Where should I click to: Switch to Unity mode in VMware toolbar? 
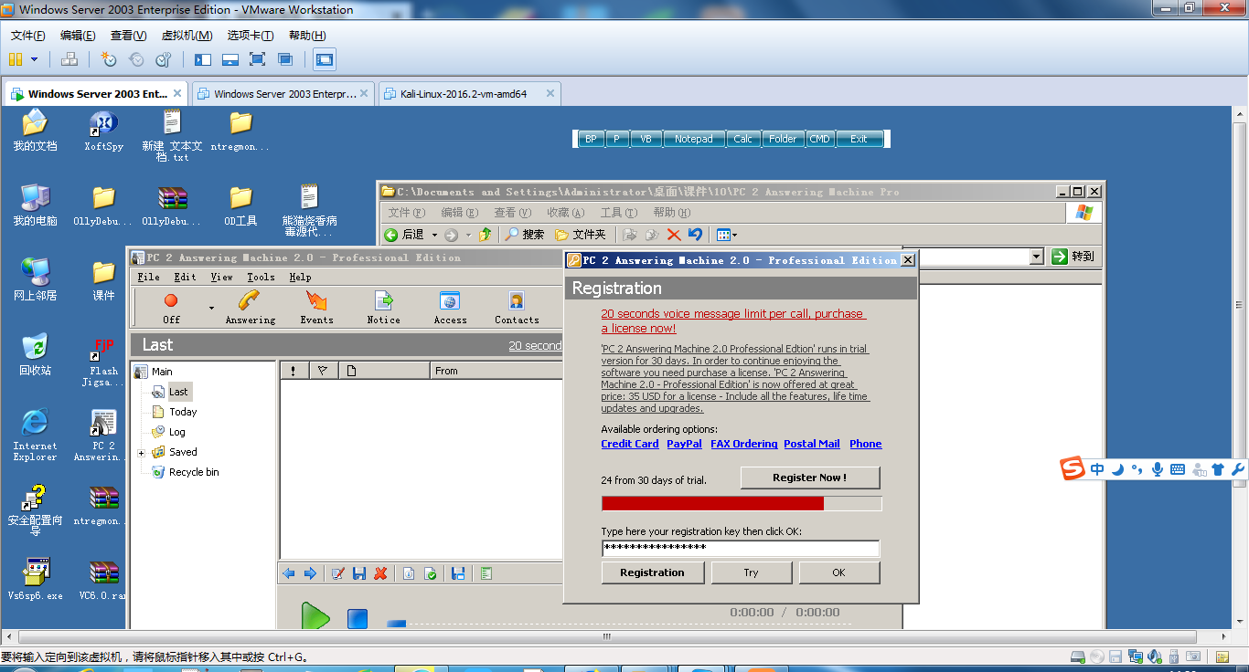(285, 59)
